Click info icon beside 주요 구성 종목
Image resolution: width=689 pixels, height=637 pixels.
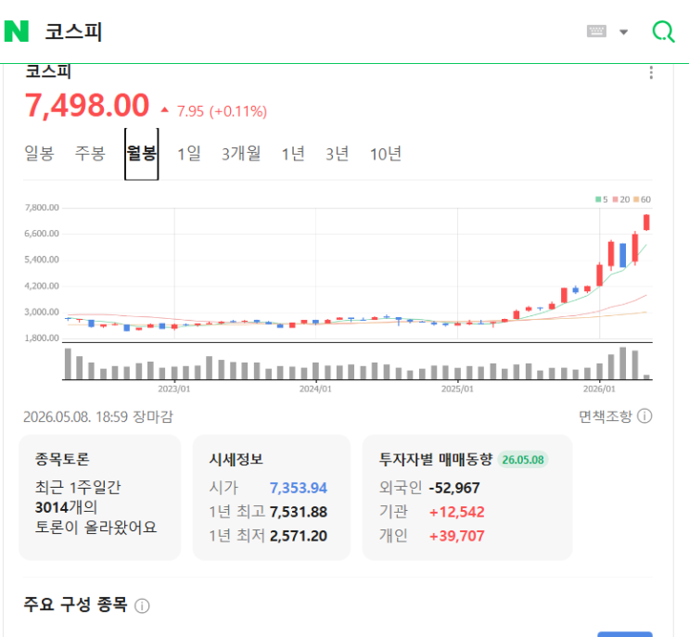coord(142,605)
